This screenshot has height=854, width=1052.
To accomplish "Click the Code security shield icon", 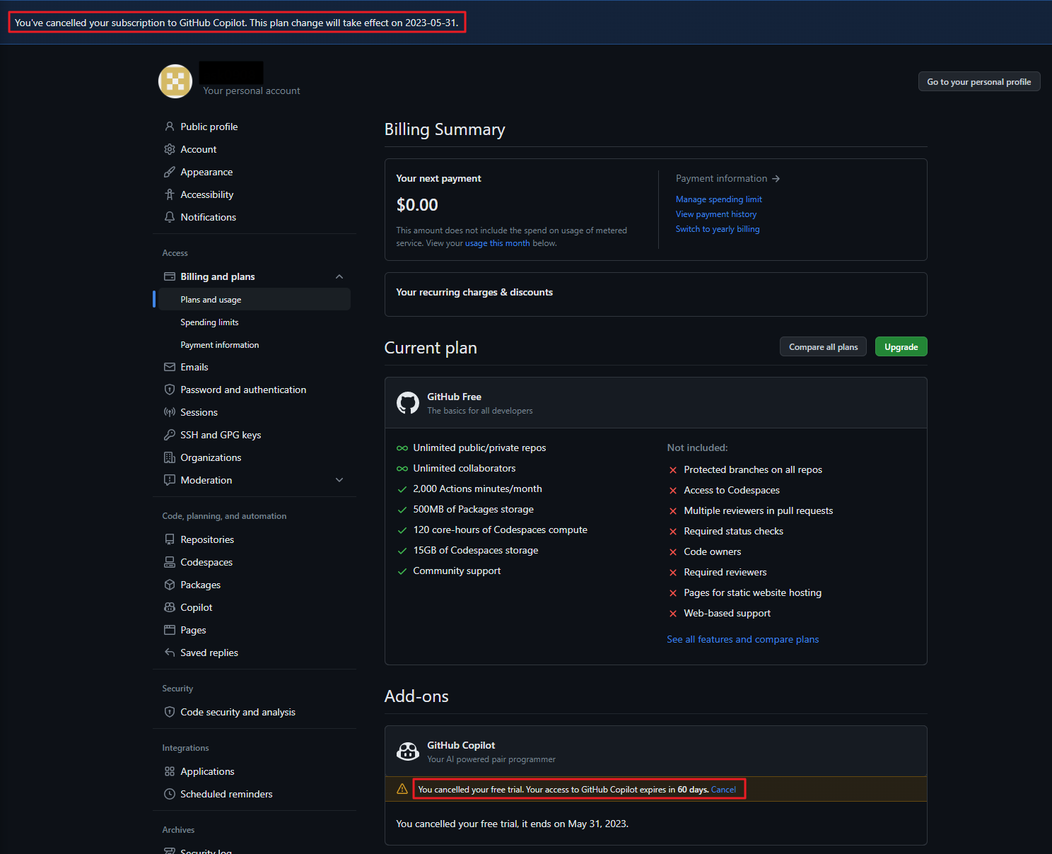I will click(x=170, y=712).
